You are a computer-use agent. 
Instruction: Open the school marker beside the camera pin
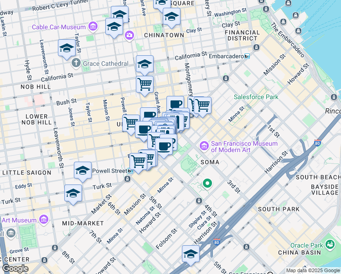[x=114, y=28]
